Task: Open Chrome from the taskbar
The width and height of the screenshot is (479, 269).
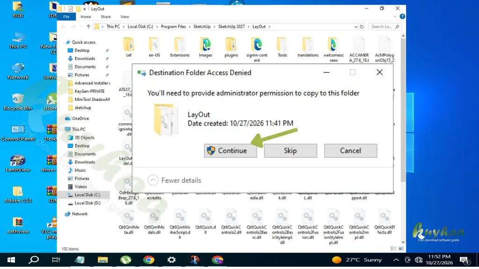Action: pos(148,260)
